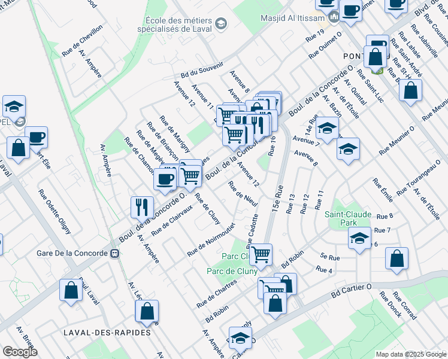Click the Rue Ouimet O street label
The height and width of the screenshot is (359, 448).
pyautogui.click(x=325, y=45)
